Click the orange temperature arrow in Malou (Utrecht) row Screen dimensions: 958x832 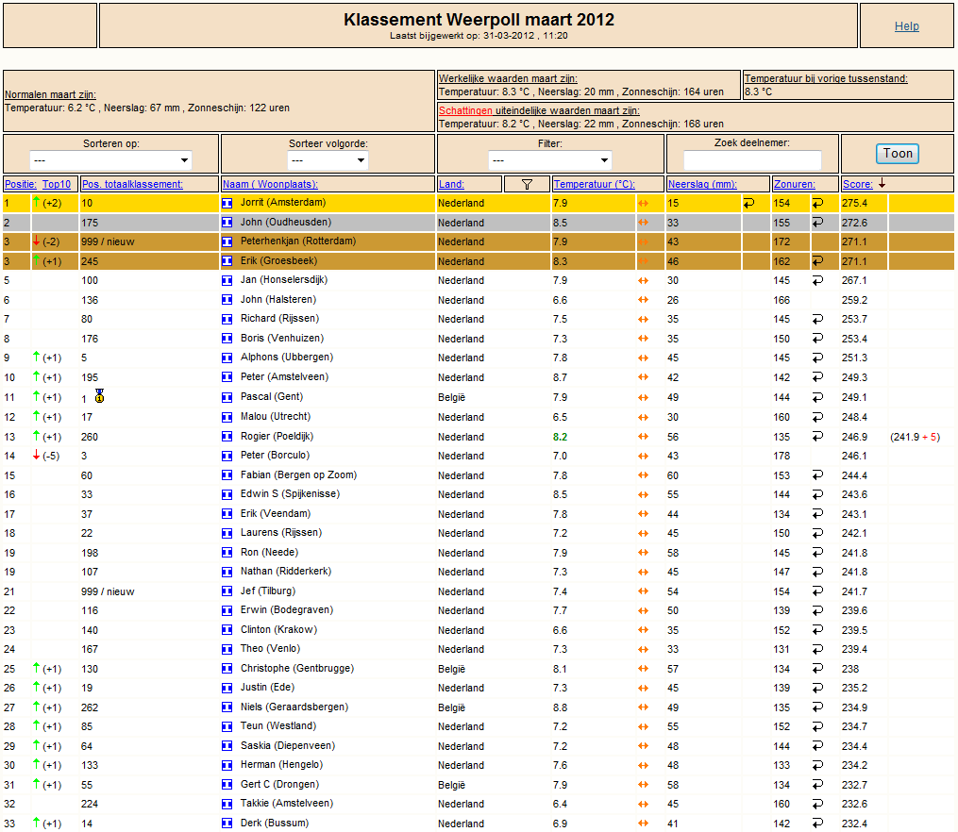[643, 417]
